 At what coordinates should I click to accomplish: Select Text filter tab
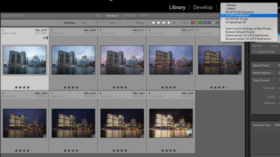(99, 16)
